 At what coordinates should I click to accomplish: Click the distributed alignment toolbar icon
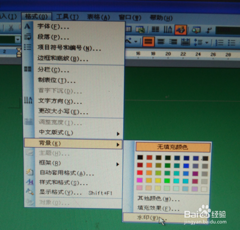pyautogui.click(x=185, y=42)
